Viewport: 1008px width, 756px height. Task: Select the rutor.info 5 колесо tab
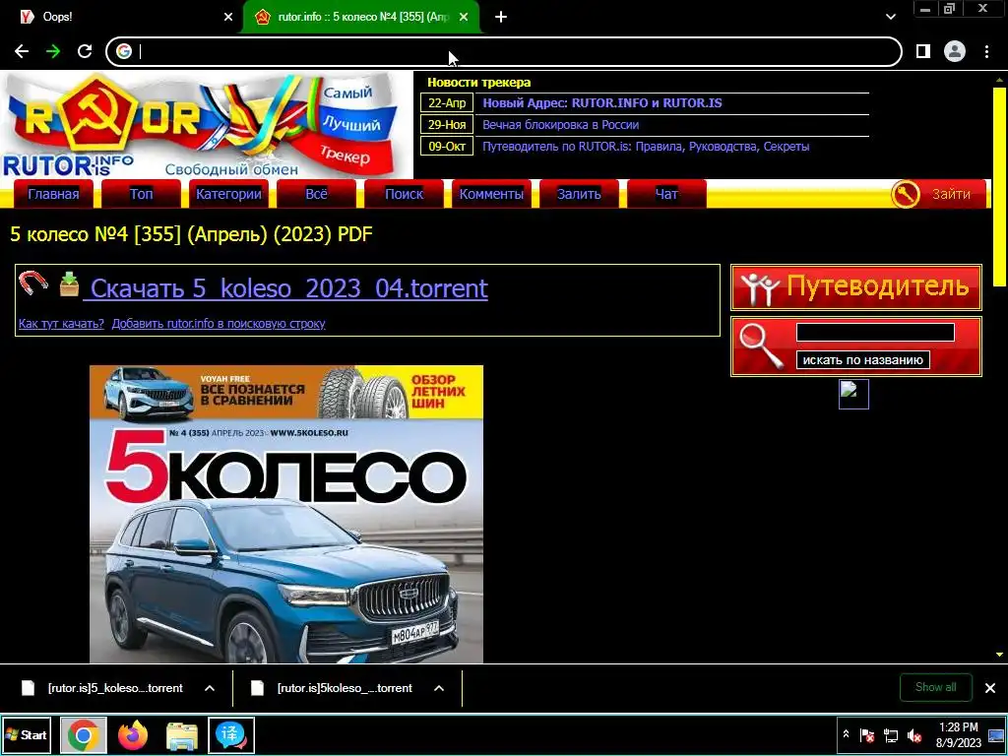[x=360, y=17]
